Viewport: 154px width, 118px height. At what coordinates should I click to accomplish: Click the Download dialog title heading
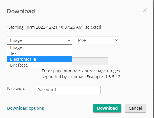pyautogui.click(x=21, y=11)
